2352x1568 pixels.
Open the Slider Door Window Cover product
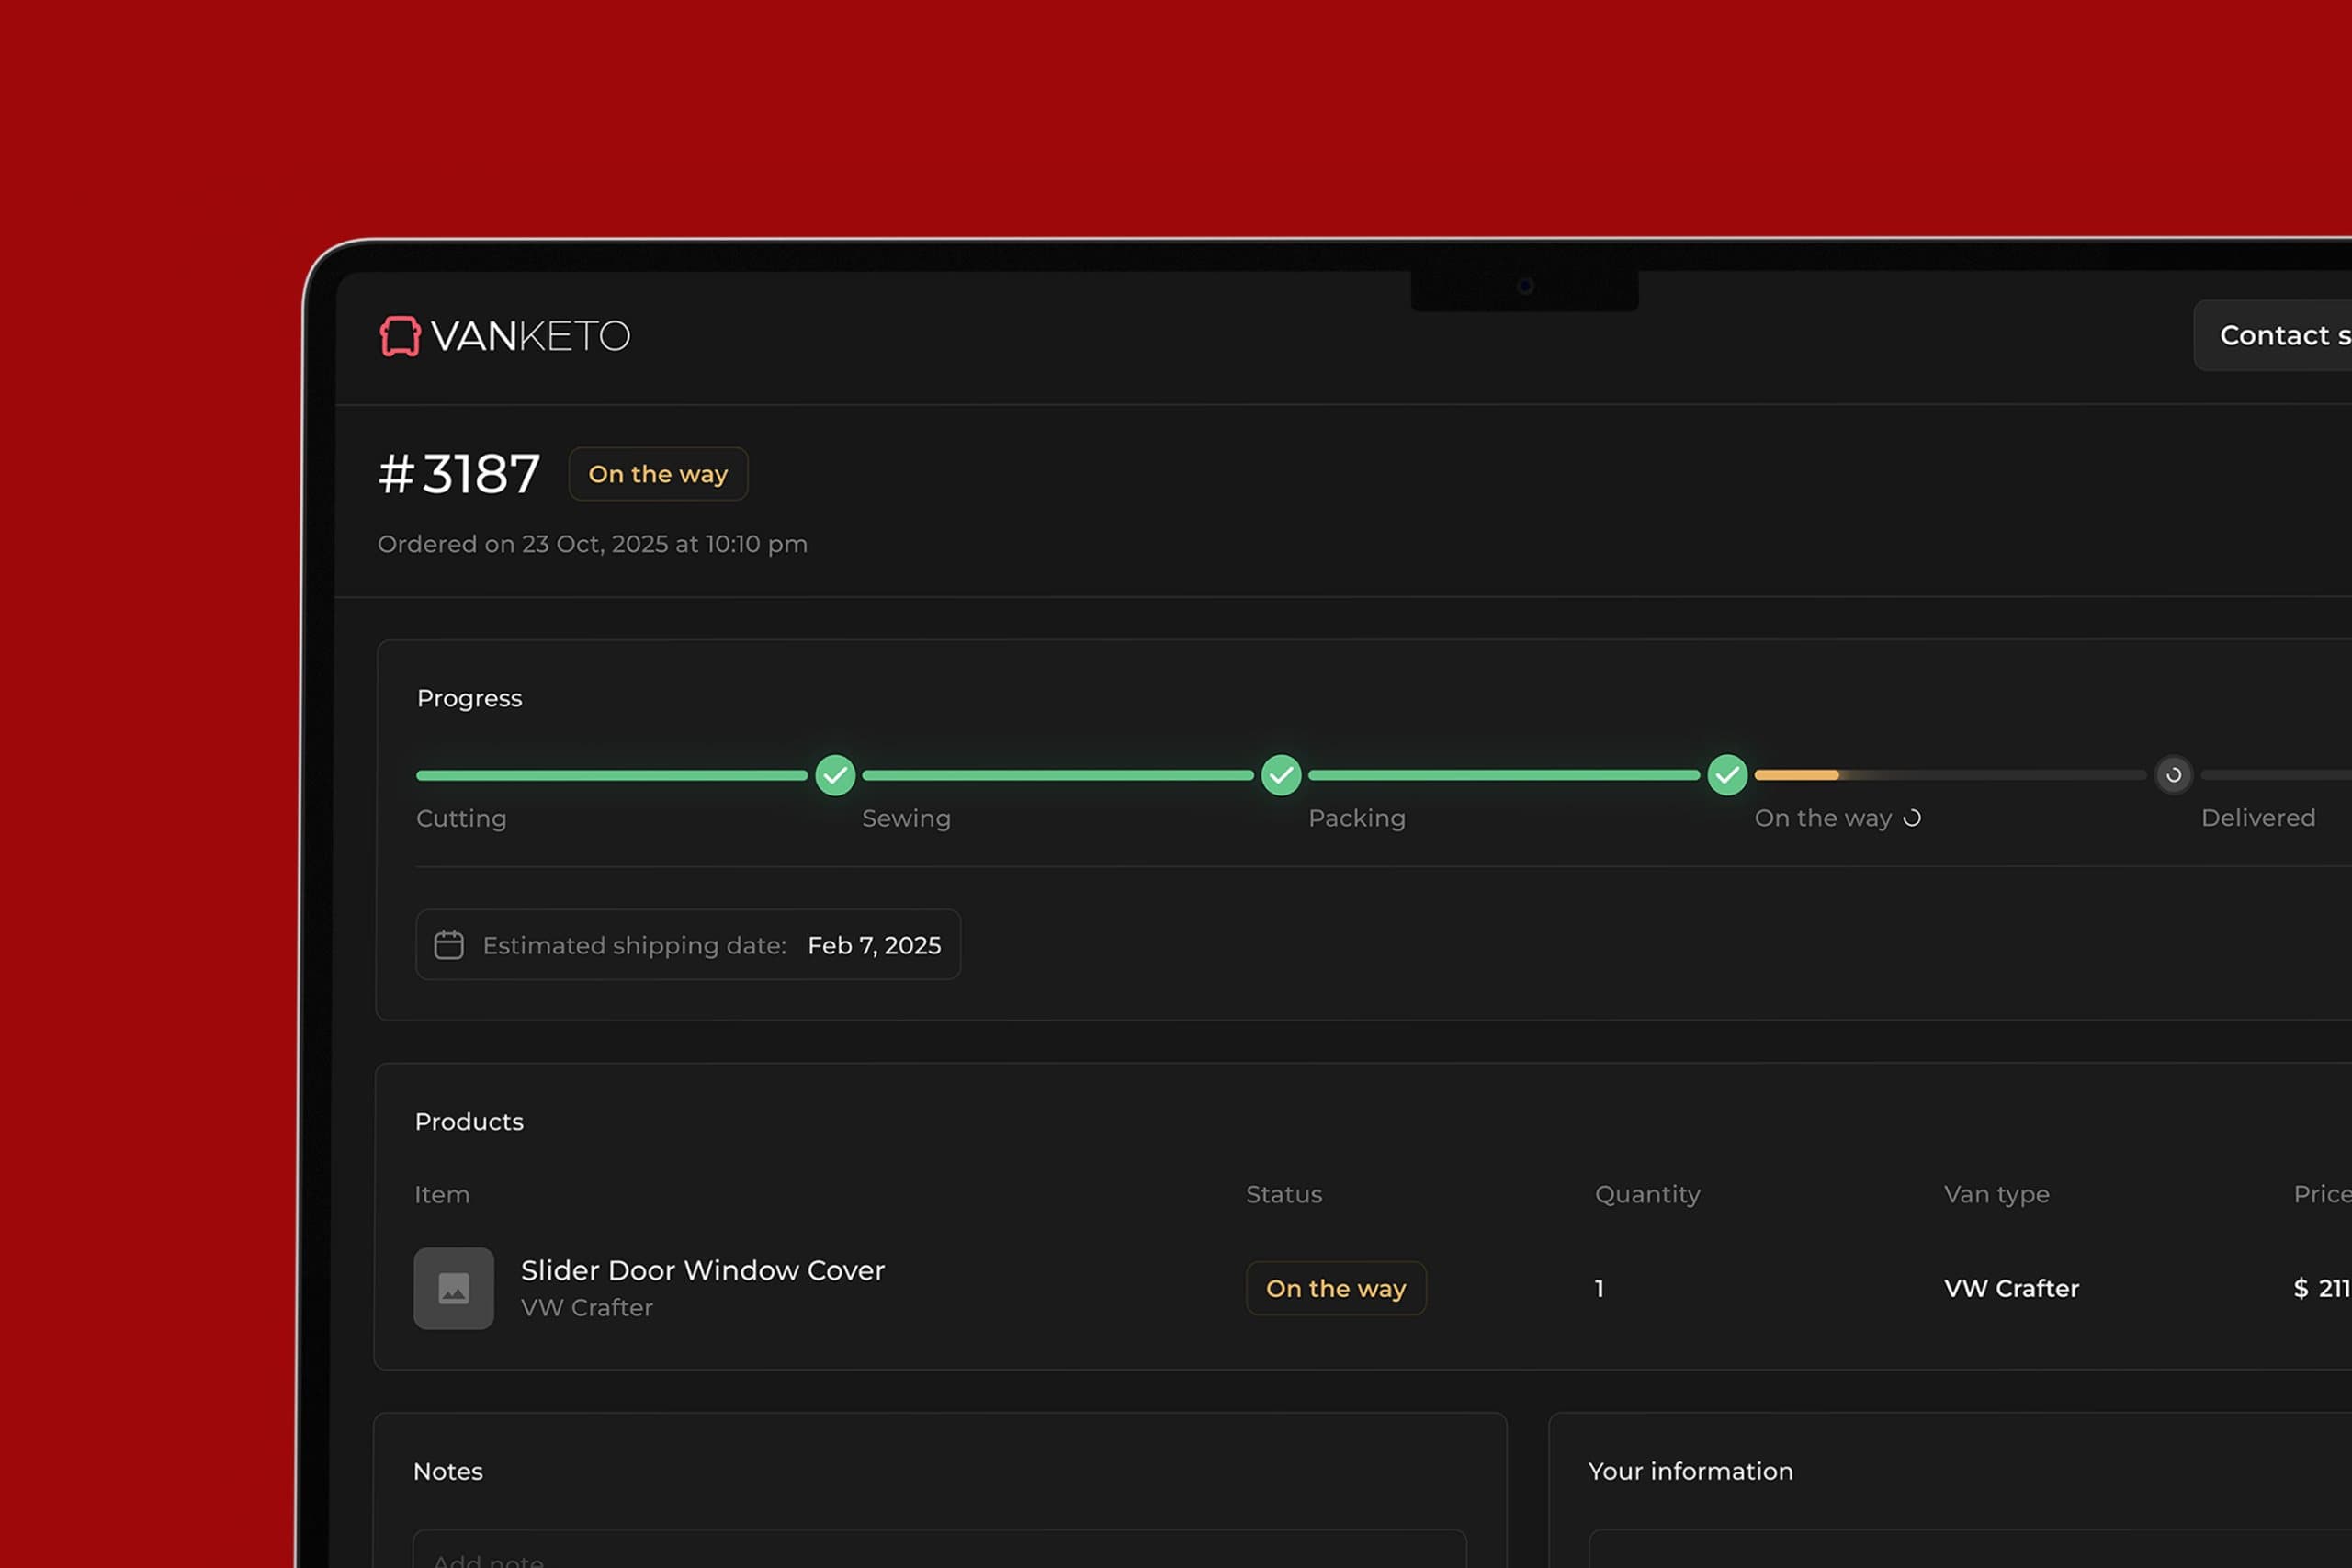pos(702,1270)
